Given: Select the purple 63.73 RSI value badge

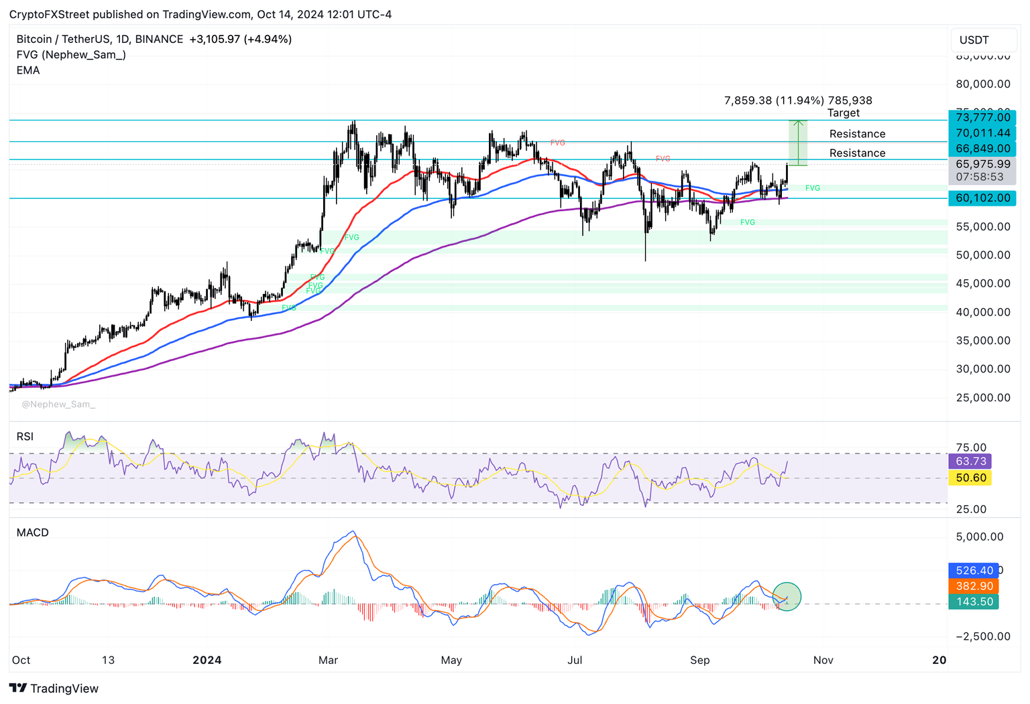Looking at the screenshot, I should [970, 462].
